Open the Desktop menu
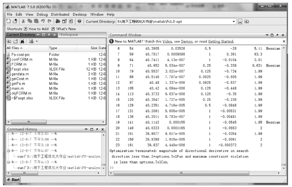 (80, 14)
